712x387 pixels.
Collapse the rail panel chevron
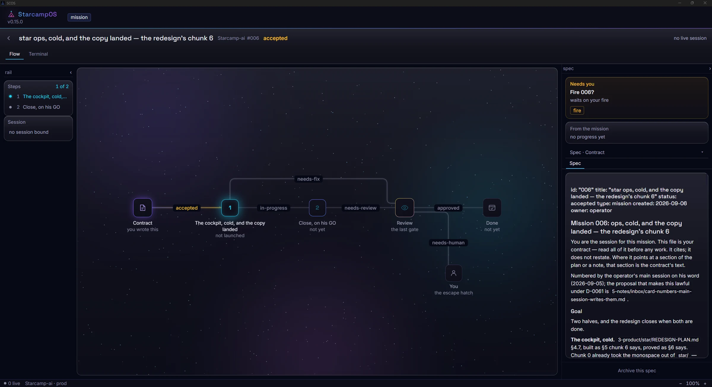coord(71,72)
